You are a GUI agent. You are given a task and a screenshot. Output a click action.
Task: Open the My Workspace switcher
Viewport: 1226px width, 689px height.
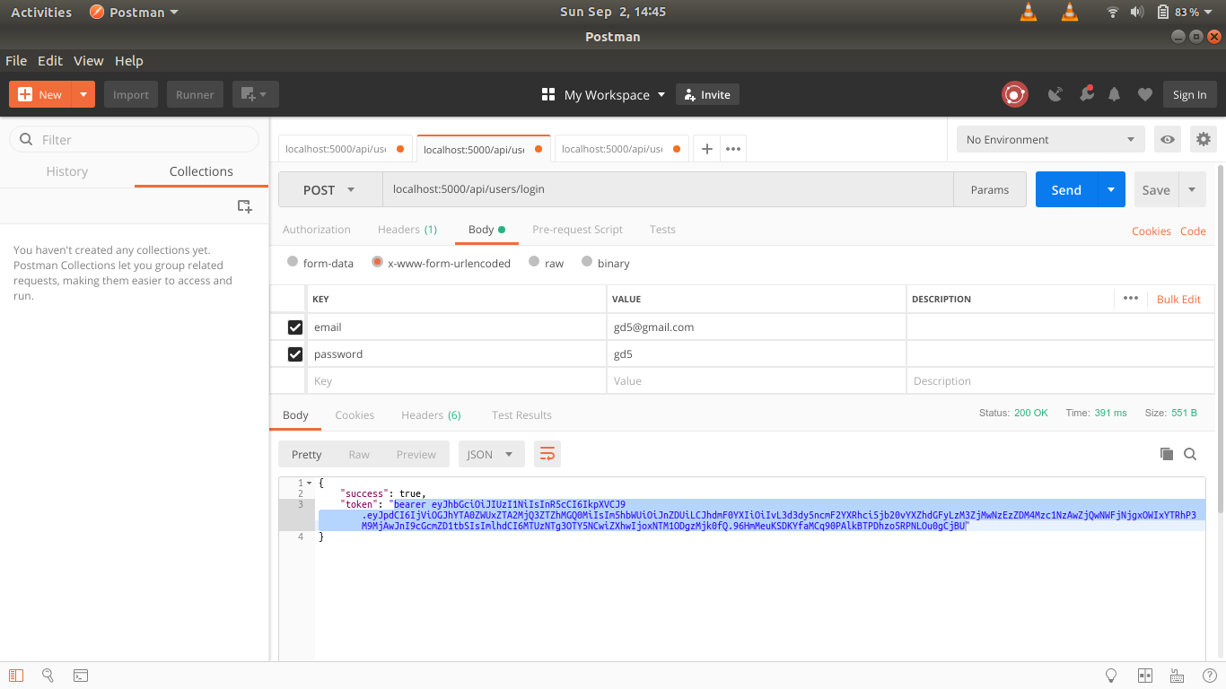pyautogui.click(x=603, y=94)
